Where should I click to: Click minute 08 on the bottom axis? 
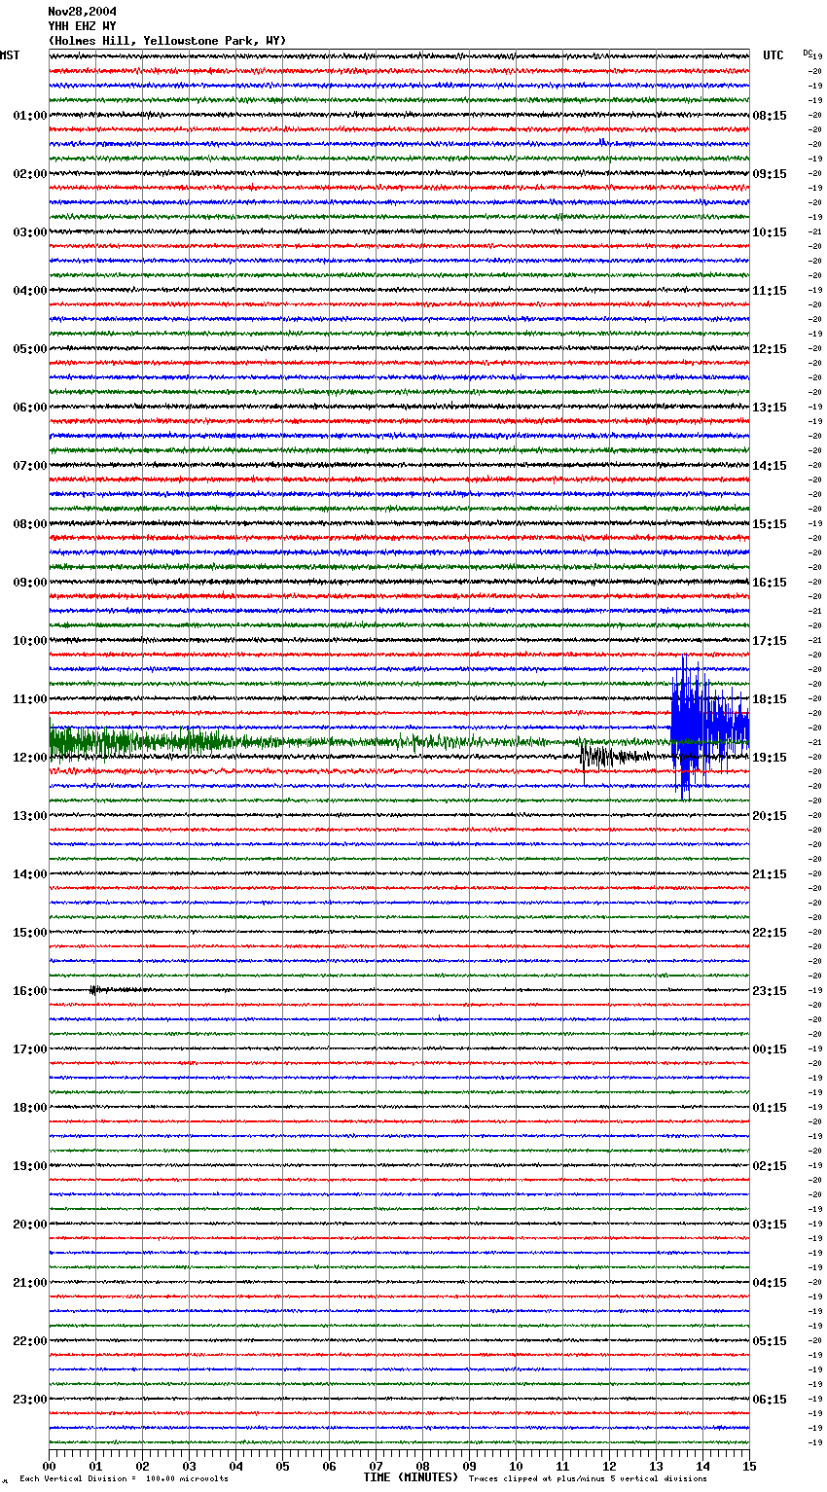422,1466
